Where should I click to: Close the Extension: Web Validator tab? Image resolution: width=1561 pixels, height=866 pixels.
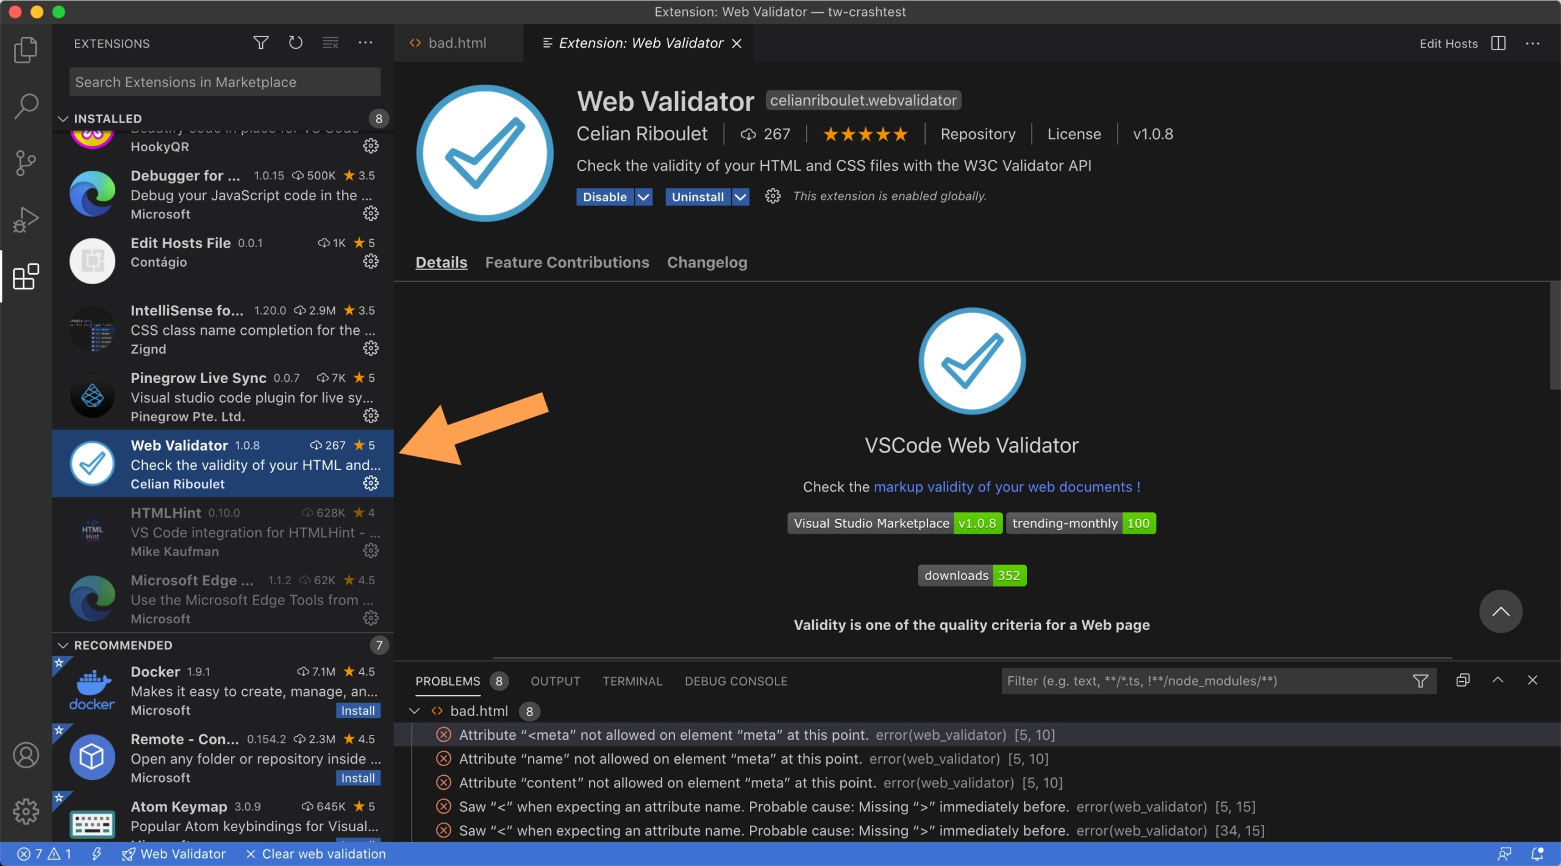737,43
